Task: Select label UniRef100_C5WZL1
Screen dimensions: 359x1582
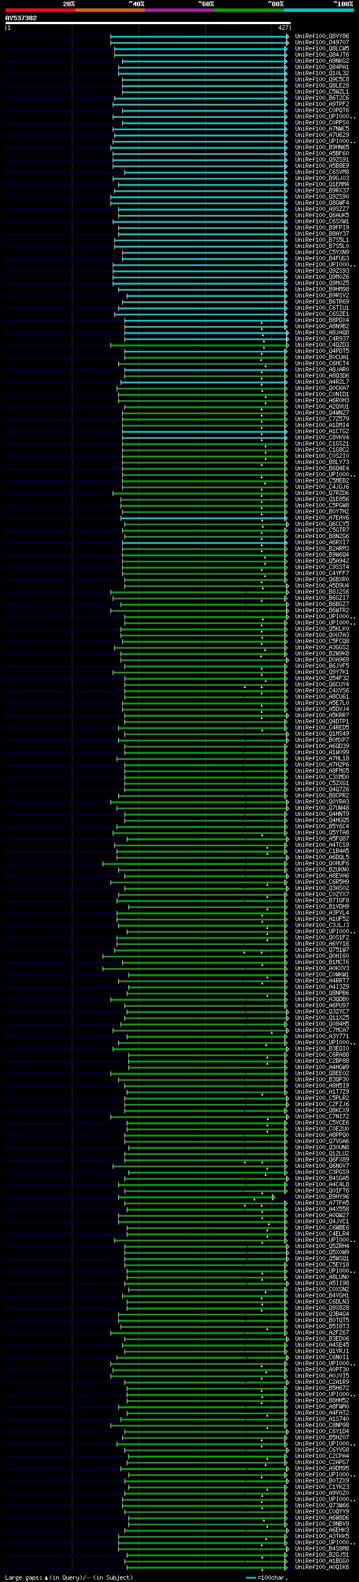Action: 322,92
